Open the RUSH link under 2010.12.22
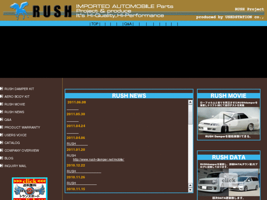 (x=84, y=171)
